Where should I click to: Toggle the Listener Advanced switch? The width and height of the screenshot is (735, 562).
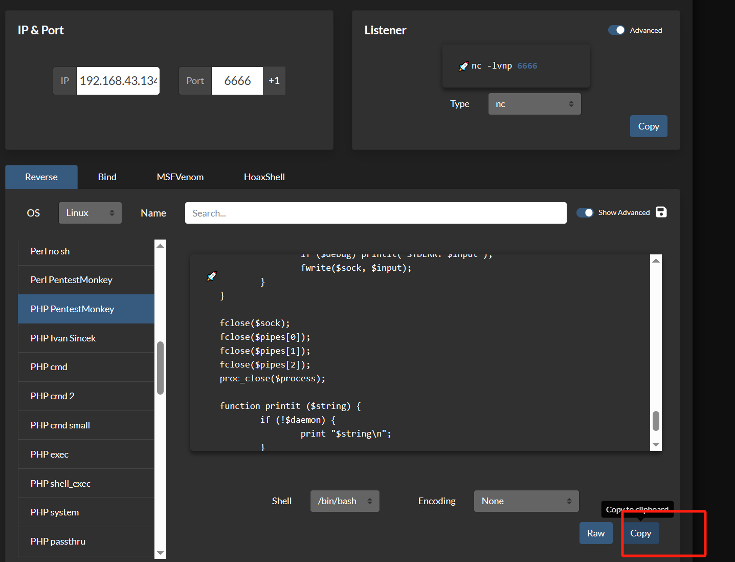(616, 30)
